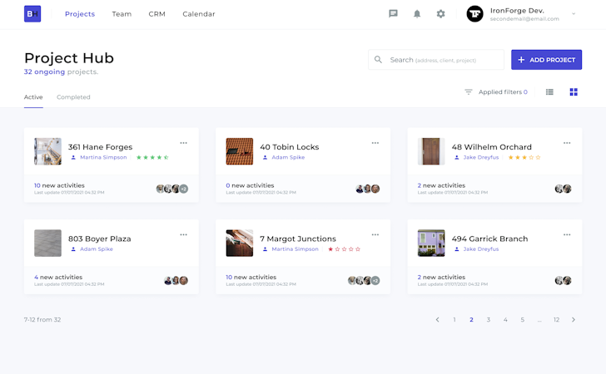Open the notifications bell

(x=417, y=14)
